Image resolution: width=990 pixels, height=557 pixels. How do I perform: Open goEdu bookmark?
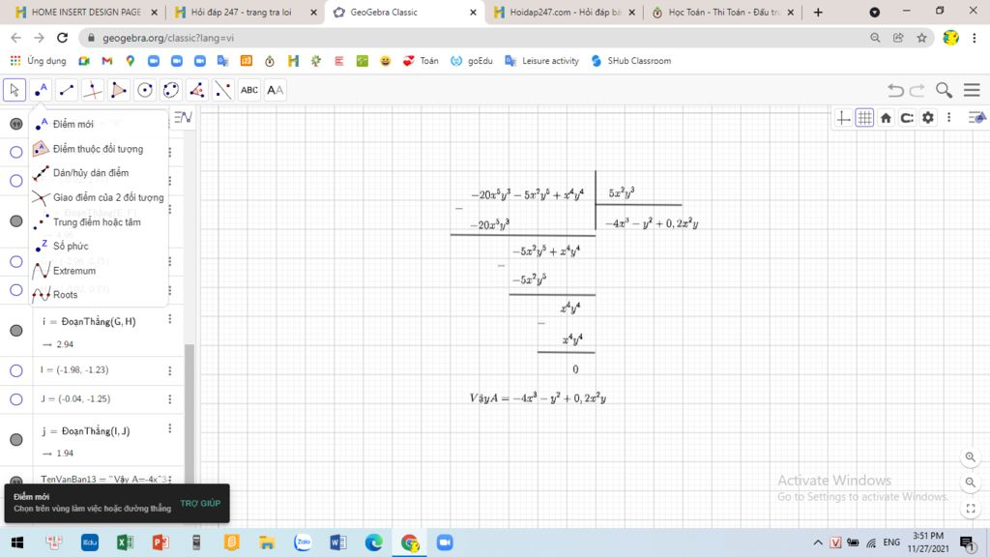[472, 61]
